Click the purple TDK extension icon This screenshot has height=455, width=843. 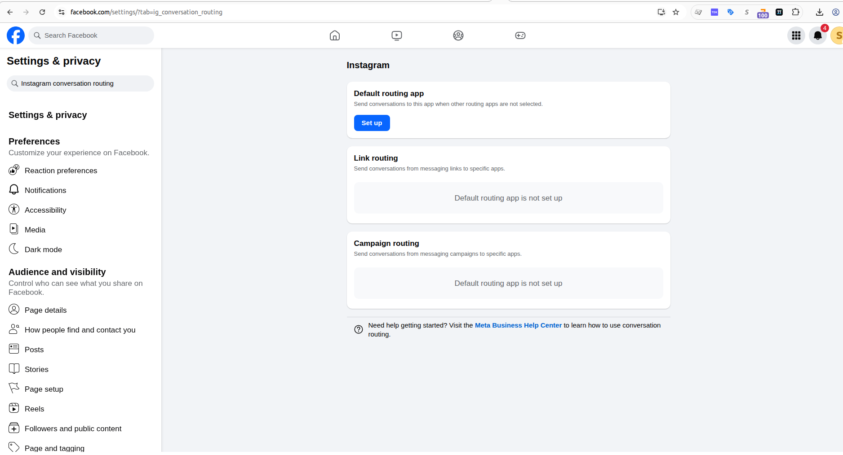tap(714, 12)
